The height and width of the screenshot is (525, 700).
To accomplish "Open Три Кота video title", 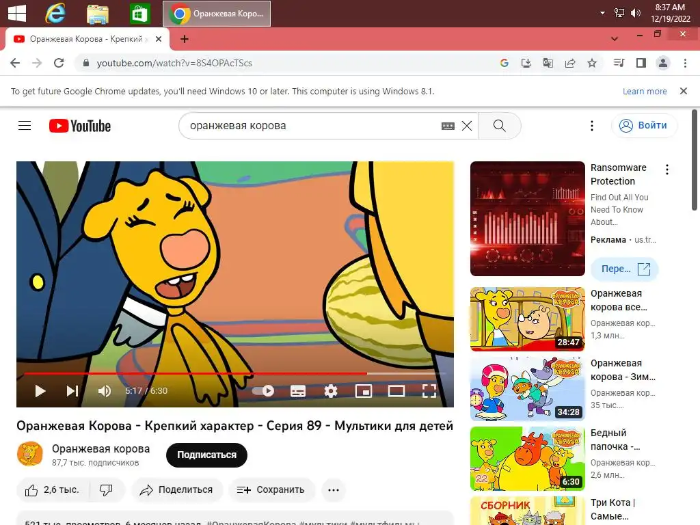I will (x=612, y=509).
